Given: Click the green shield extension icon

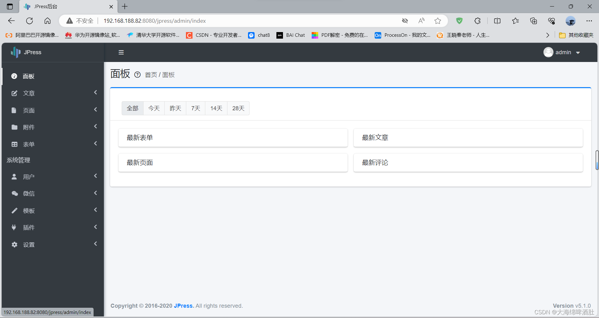Looking at the screenshot, I should (x=459, y=21).
